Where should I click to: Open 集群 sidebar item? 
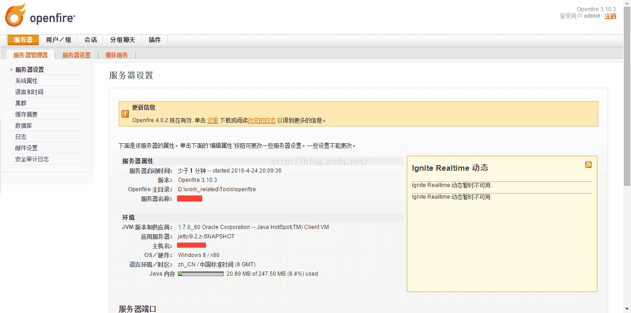click(x=21, y=103)
